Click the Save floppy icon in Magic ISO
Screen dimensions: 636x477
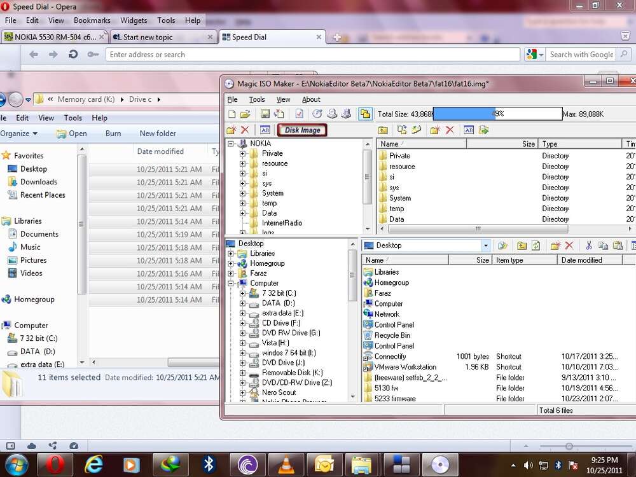pos(265,114)
